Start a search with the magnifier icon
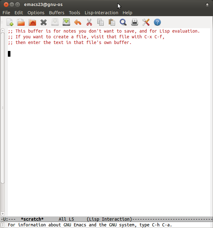This screenshot has width=213, height=228. (x=123, y=22)
